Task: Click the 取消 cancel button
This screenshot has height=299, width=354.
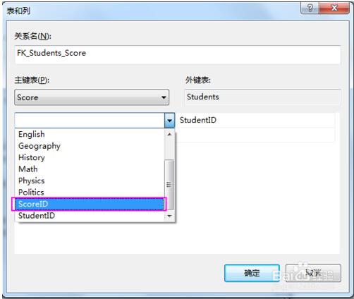Action: tap(313, 273)
